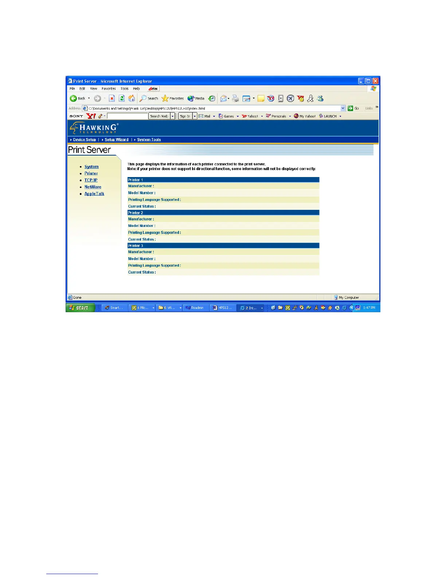Open the address bar dropdown

[x=343, y=108]
